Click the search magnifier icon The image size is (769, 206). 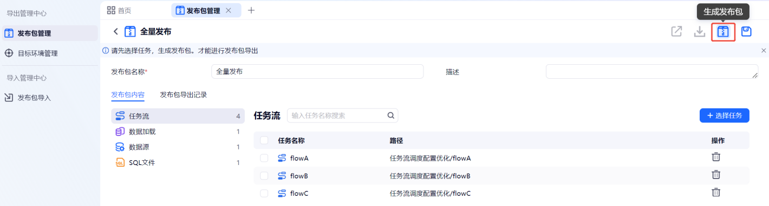(390, 115)
